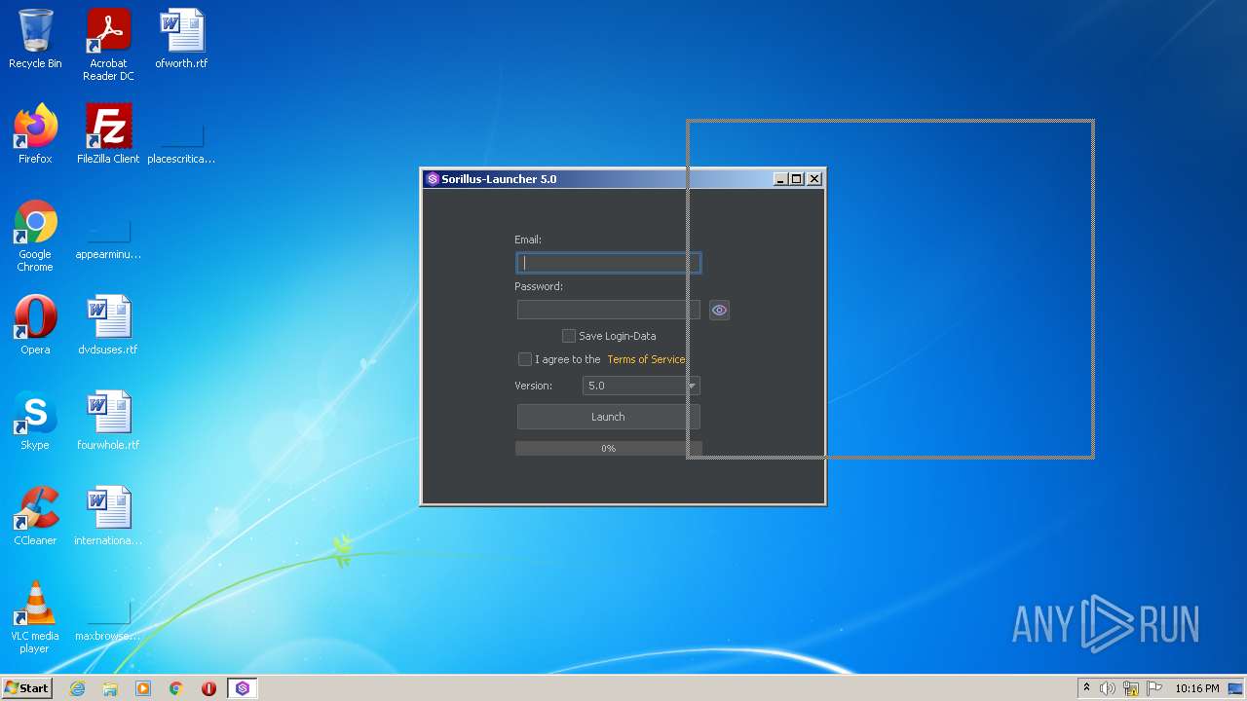Screen dimensions: 1247x701
Task: Click the Sorillus-Launcher title bar icon
Action: point(433,179)
